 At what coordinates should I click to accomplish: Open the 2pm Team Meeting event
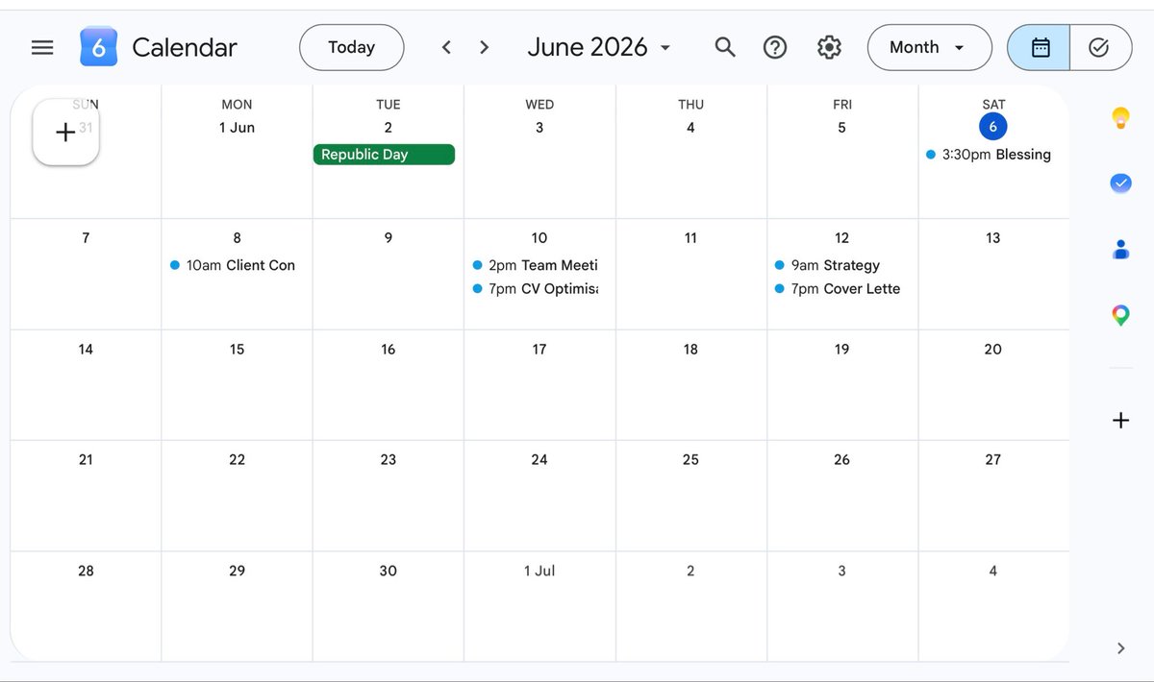(x=536, y=265)
